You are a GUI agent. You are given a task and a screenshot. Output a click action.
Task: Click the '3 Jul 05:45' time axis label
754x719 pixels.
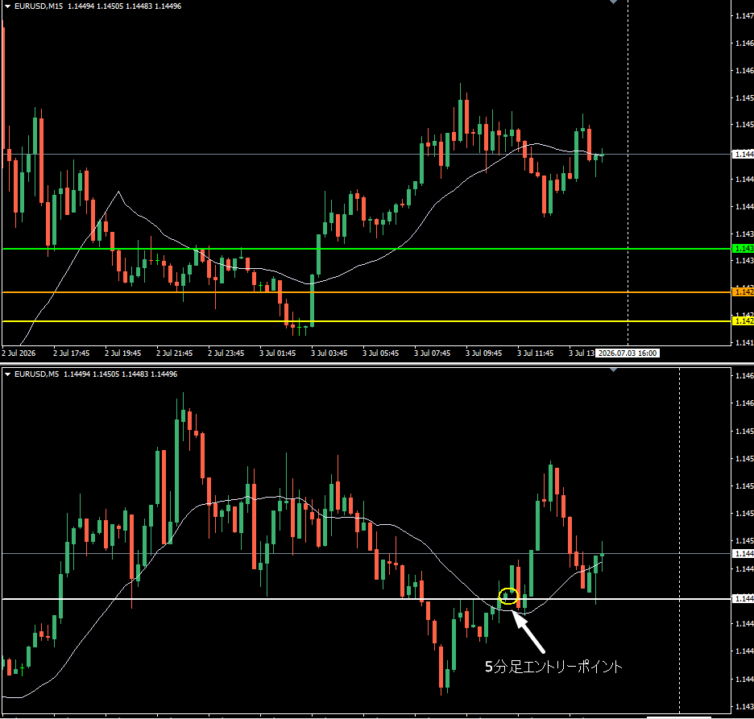pos(380,353)
